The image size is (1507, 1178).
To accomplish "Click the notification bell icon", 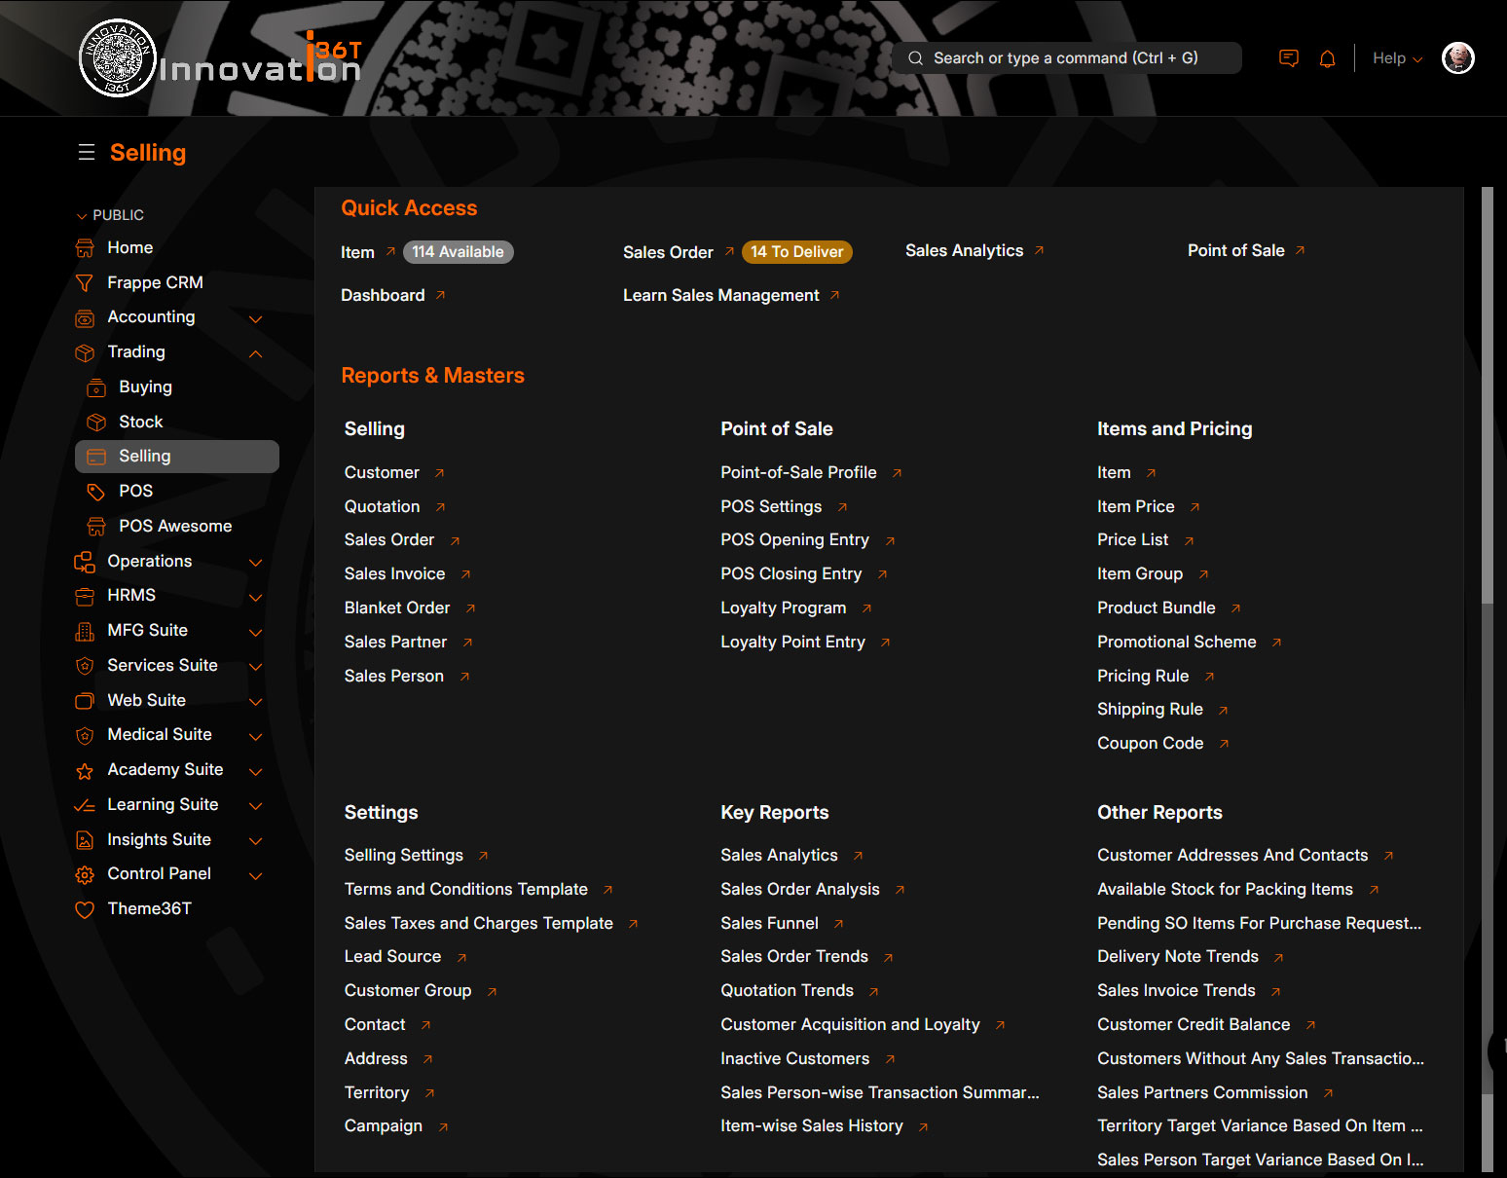I will 1327,58.
